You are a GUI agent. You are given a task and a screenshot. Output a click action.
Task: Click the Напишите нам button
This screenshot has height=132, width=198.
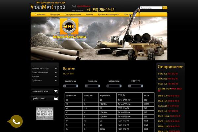pos(45,91)
